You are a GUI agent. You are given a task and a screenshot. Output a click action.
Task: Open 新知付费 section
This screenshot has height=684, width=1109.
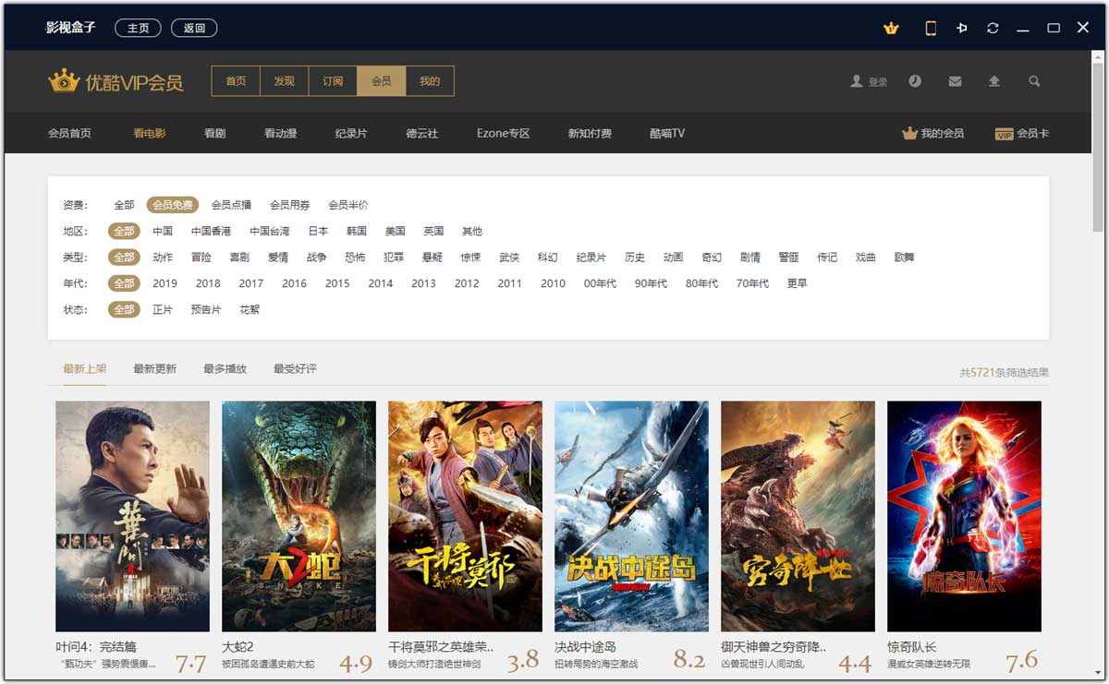point(590,133)
